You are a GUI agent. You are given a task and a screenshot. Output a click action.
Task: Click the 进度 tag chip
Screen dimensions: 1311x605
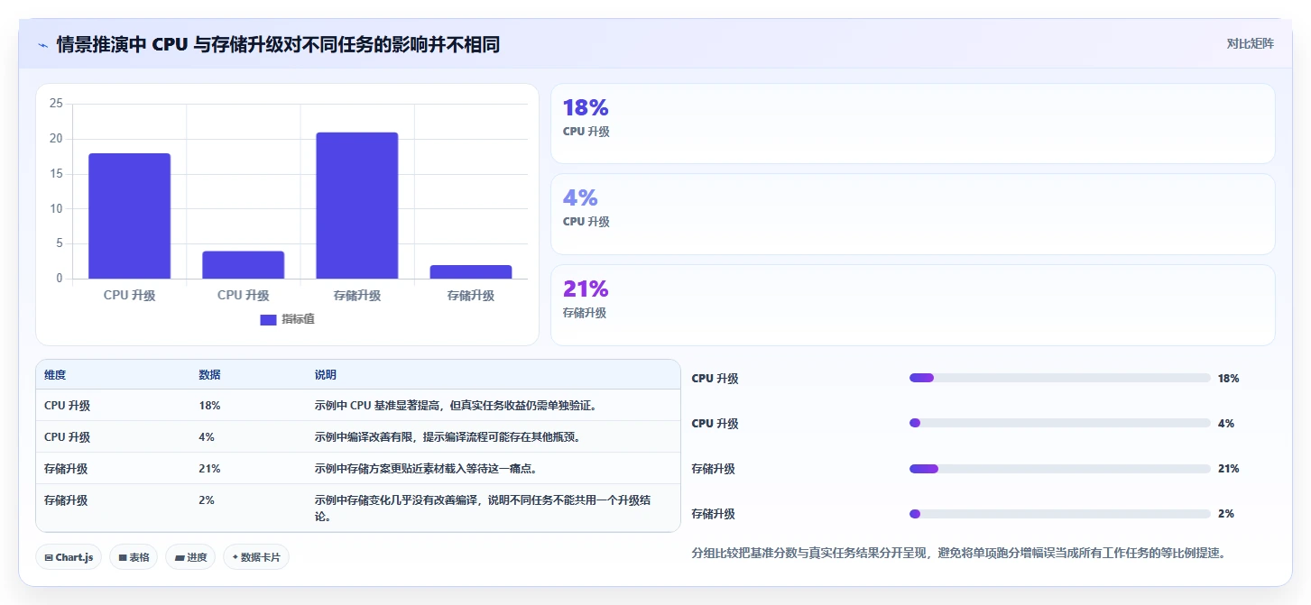[x=190, y=557]
